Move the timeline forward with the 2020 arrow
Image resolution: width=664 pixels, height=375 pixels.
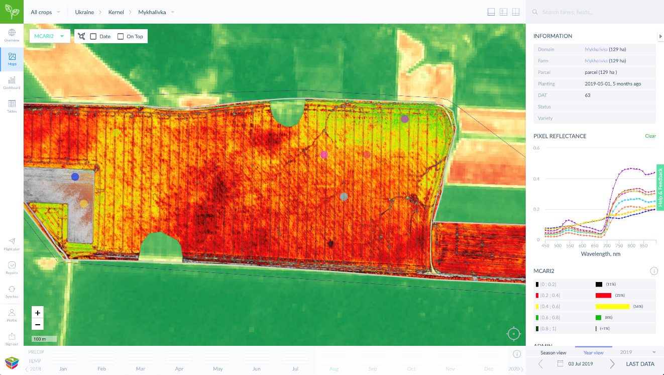coord(522,369)
